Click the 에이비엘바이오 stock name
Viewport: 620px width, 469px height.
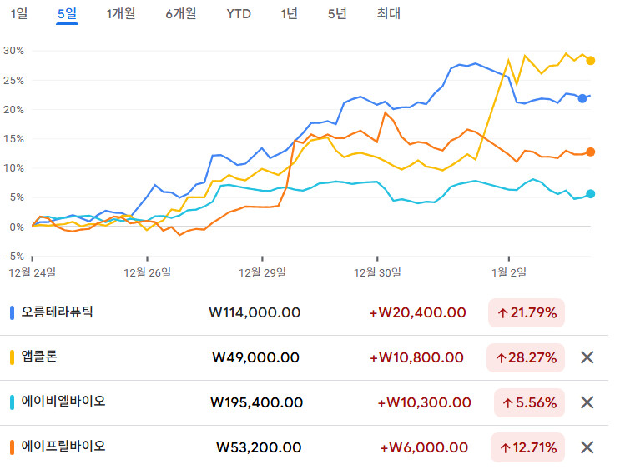pyautogui.click(x=63, y=401)
